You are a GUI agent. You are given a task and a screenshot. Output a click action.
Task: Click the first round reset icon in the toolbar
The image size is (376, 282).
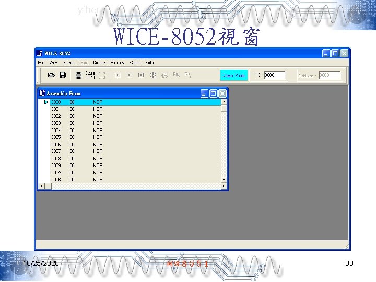pos(152,75)
